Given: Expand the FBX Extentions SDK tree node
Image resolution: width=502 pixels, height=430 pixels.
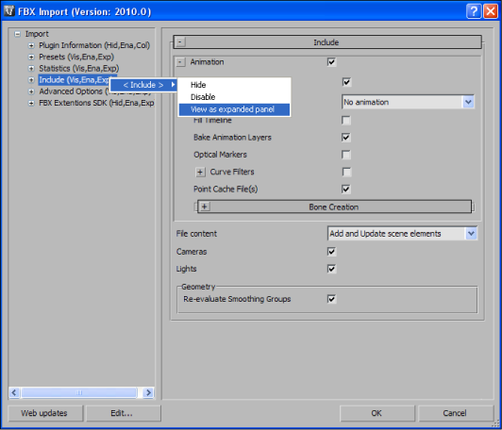Looking at the screenshot, I should pos(31,103).
